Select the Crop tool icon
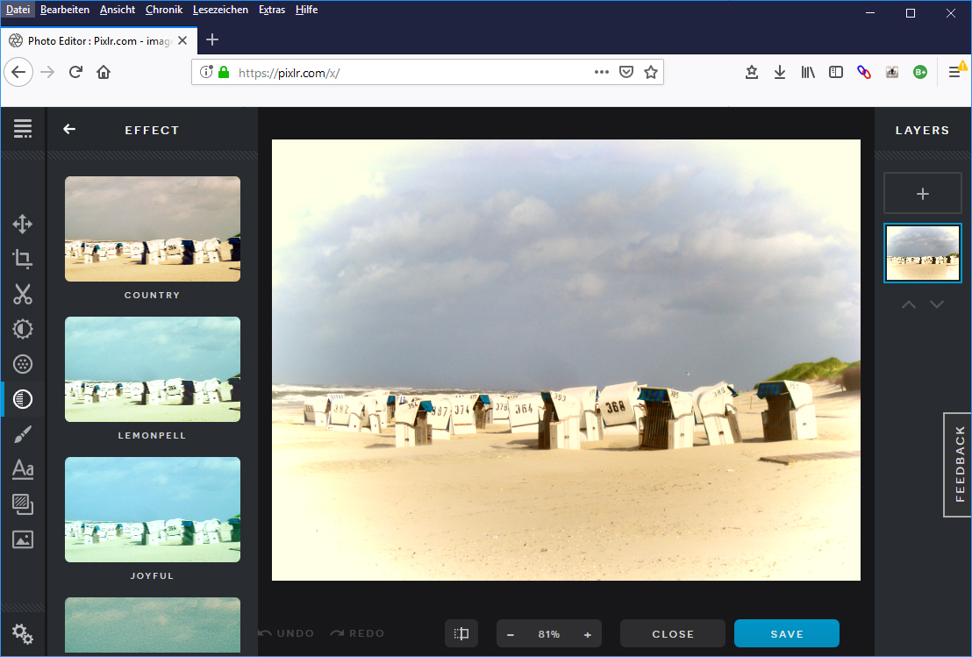The height and width of the screenshot is (657, 972). click(x=23, y=259)
